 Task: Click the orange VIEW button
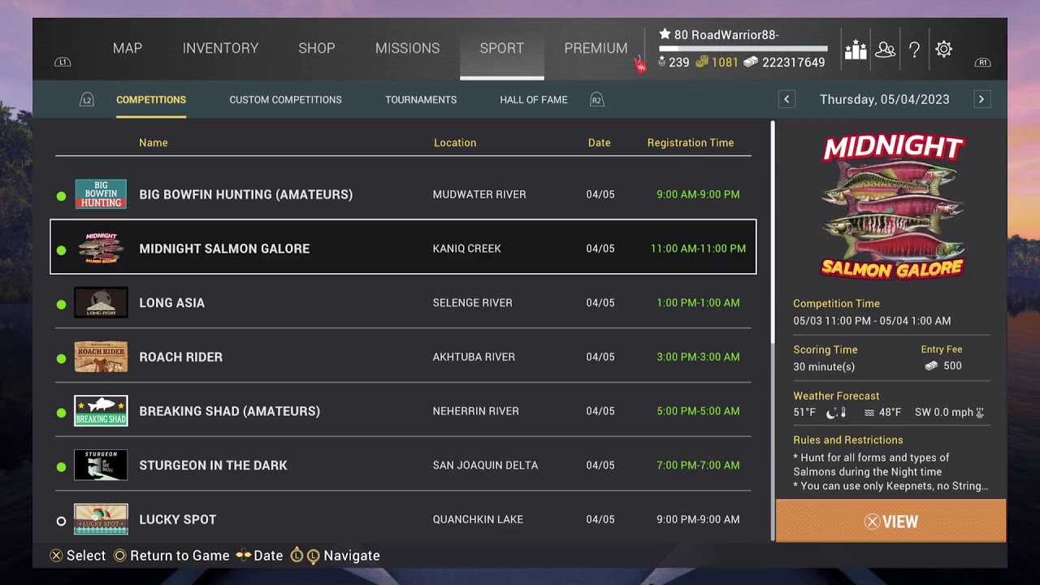click(891, 521)
